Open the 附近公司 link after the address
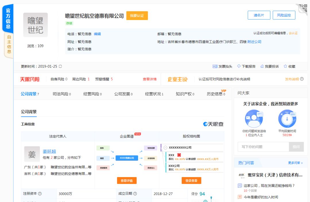 255,42
